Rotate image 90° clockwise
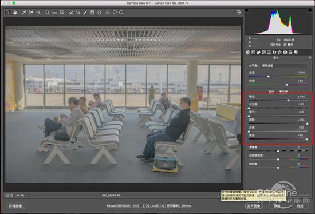The height and width of the screenshot is (214, 315). tap(121, 13)
